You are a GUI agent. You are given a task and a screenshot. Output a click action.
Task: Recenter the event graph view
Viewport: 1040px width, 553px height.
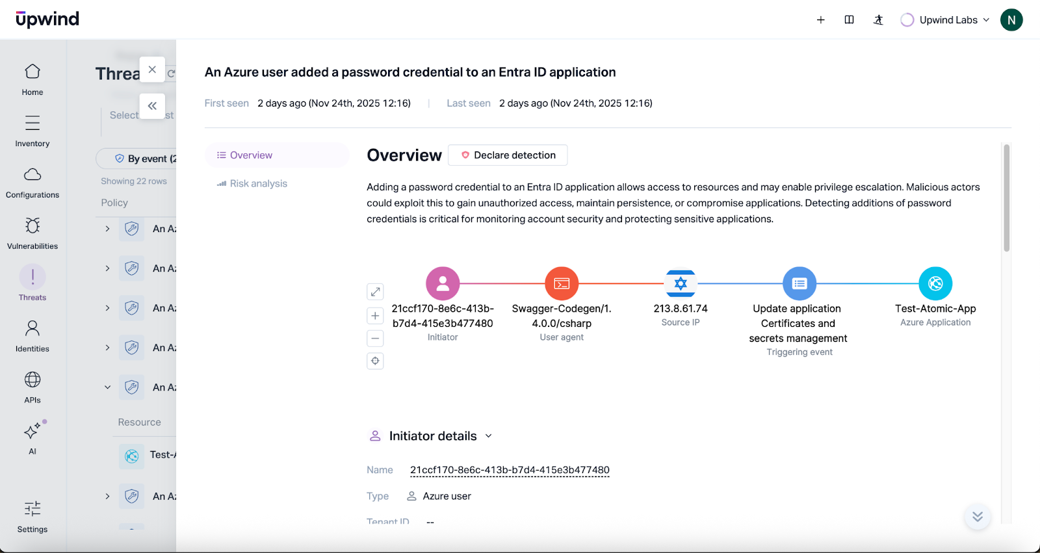pyautogui.click(x=375, y=361)
